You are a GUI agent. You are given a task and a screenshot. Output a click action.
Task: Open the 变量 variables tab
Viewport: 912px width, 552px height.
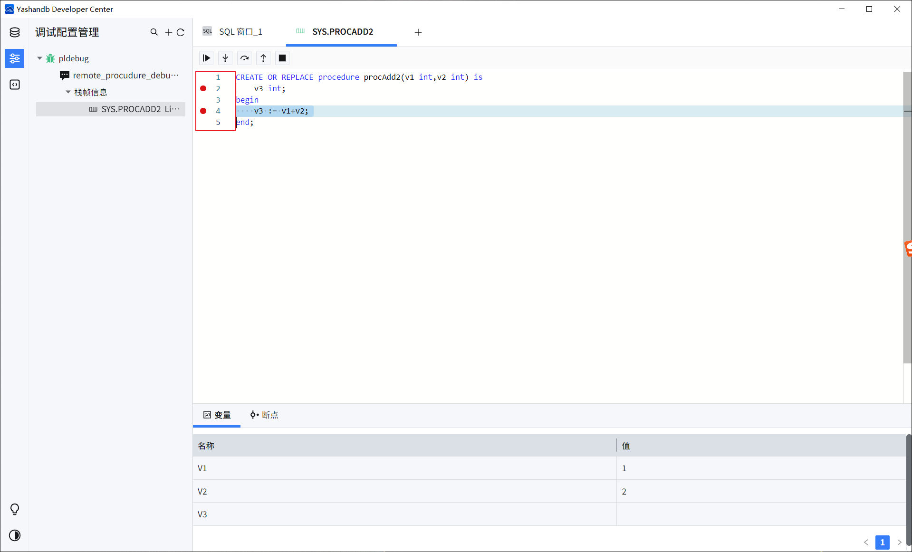pos(217,415)
